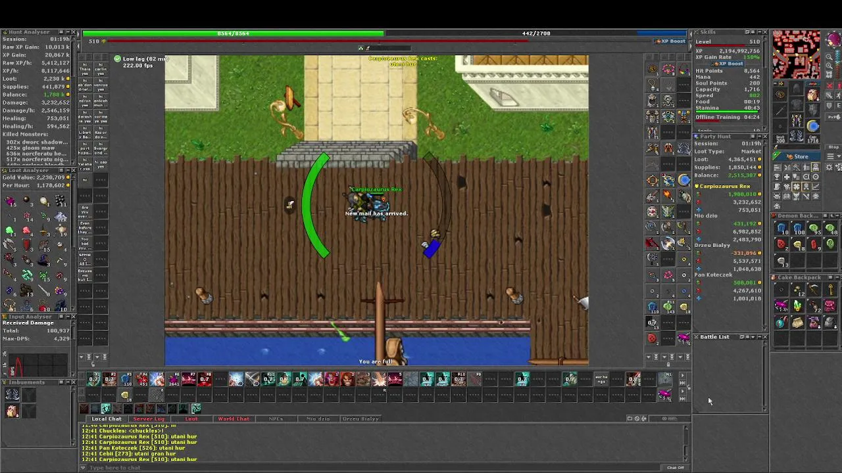
Task: Select party member Mio dzio
Action: [706, 215]
